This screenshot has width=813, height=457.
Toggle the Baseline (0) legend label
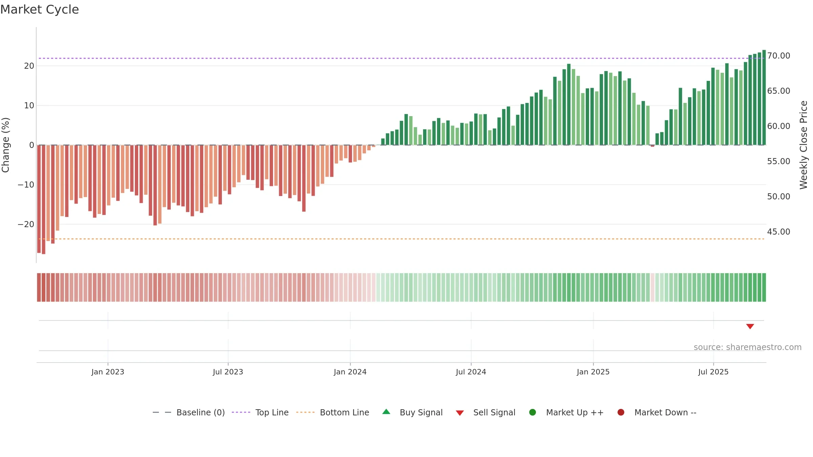pos(201,413)
